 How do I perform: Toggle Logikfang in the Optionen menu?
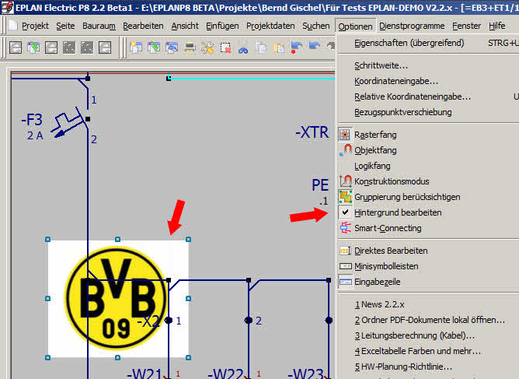[372, 166]
